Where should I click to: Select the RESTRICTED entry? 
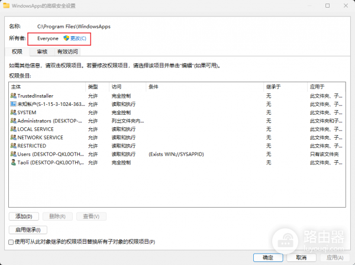click(x=177, y=146)
